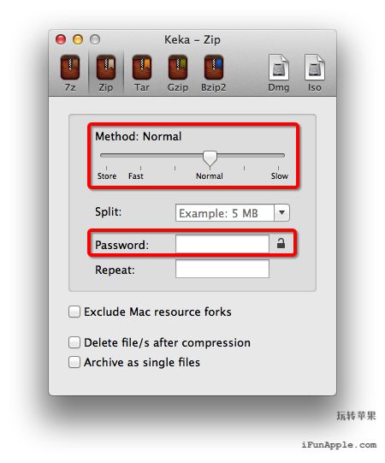Open the Split size dropdown arrow

pyautogui.click(x=282, y=212)
